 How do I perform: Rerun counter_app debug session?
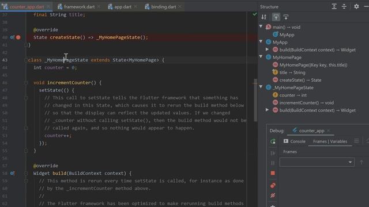[x=273, y=141]
